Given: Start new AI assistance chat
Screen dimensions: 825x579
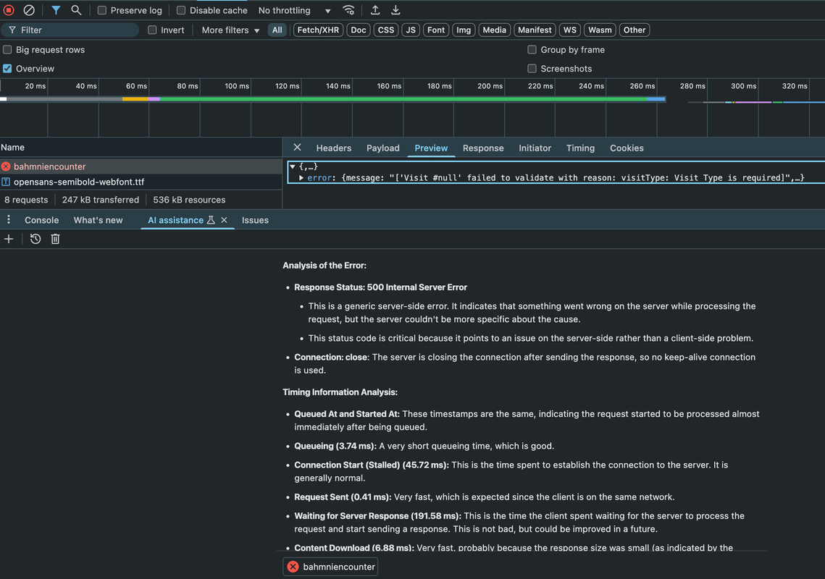Looking at the screenshot, I should 9,240.
